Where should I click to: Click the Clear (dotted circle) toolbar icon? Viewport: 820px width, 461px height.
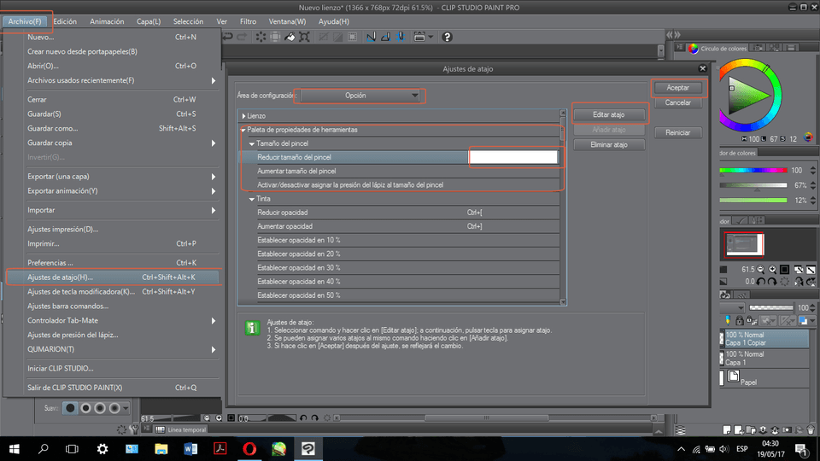(x=261, y=37)
